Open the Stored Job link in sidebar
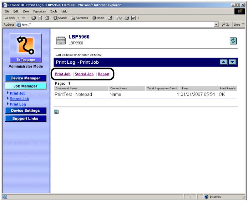The image size is (248, 201). point(19,99)
